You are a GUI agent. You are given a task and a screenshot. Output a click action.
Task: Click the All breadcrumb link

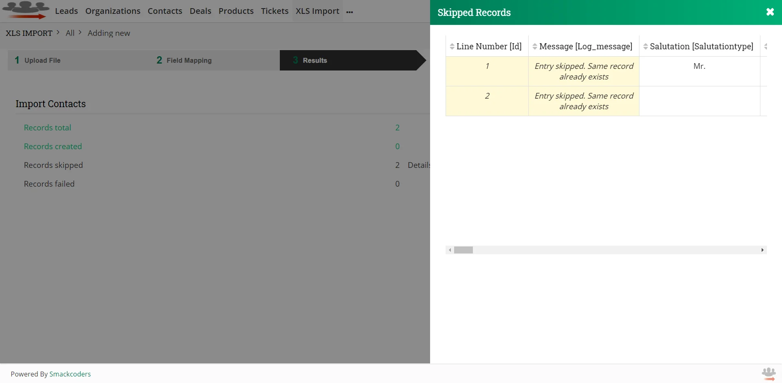(x=70, y=33)
